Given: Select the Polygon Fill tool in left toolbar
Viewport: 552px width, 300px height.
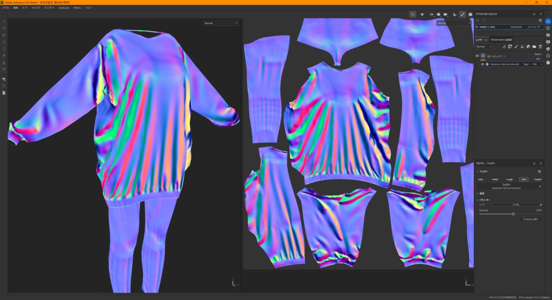Looking at the screenshot, I should point(4,42).
